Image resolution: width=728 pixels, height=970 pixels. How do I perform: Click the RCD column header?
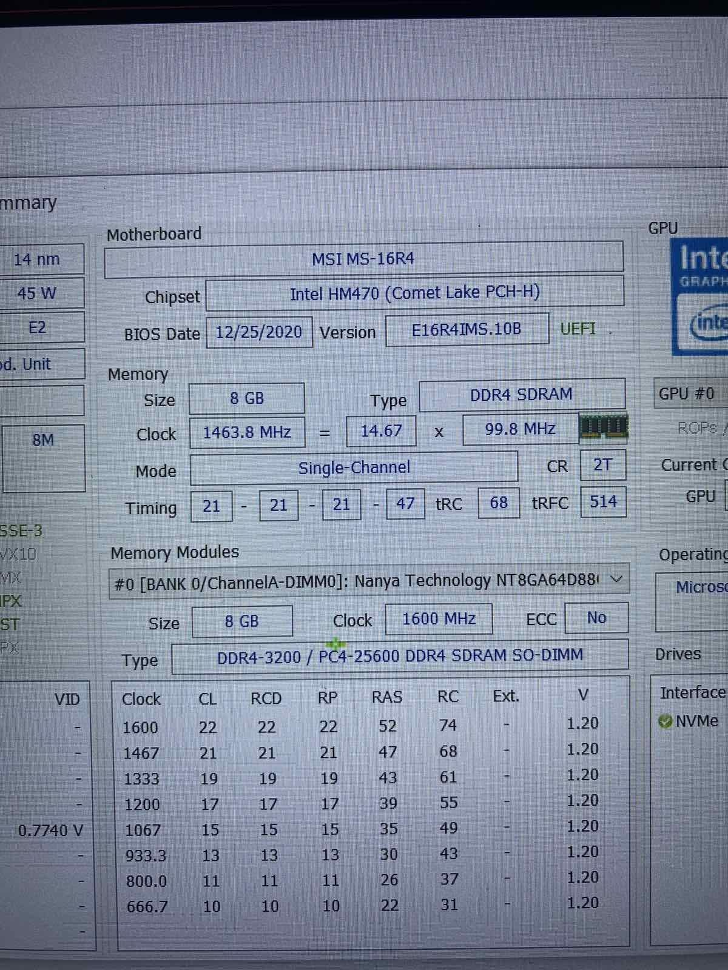[266, 698]
